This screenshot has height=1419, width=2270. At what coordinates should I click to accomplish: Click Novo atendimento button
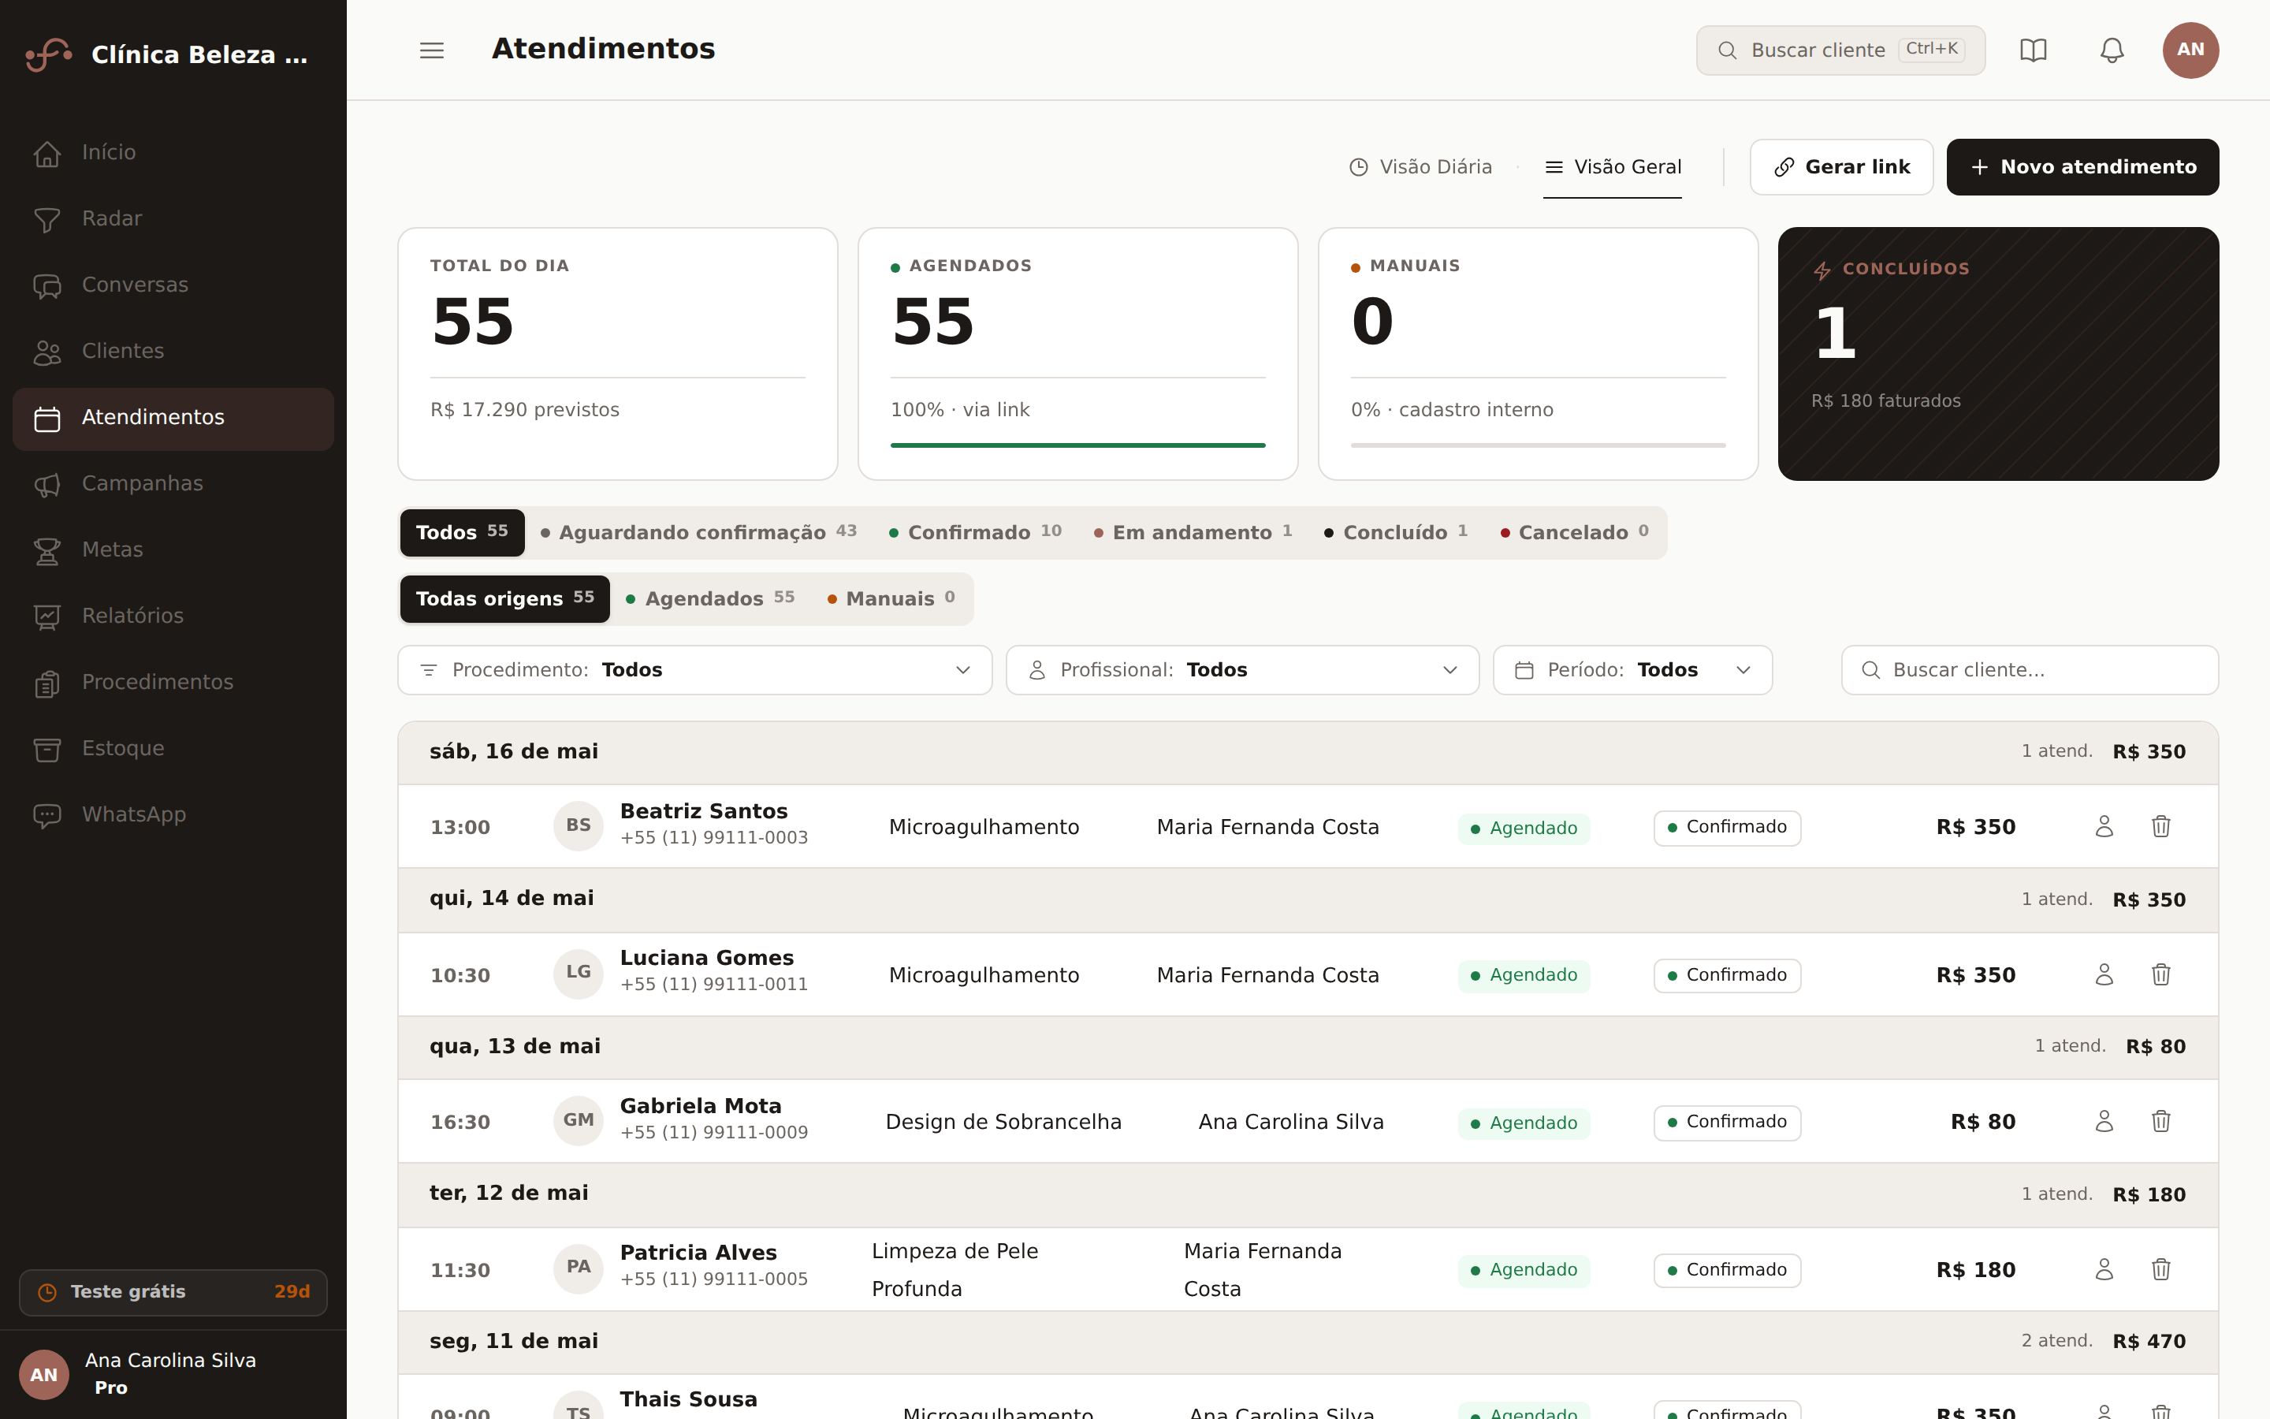coord(2082,167)
